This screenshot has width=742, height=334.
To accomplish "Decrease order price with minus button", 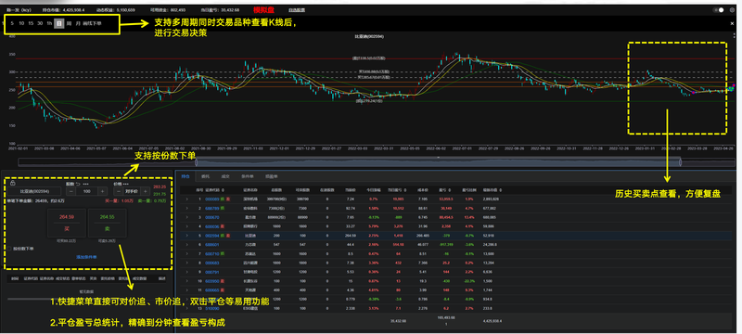I will pyautogui.click(x=118, y=191).
